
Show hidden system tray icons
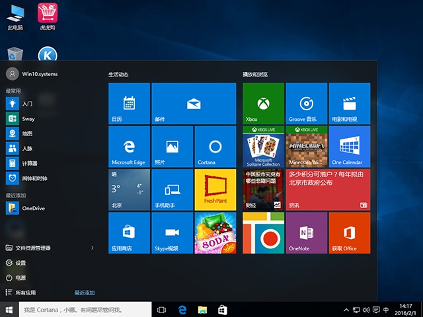[346, 309]
